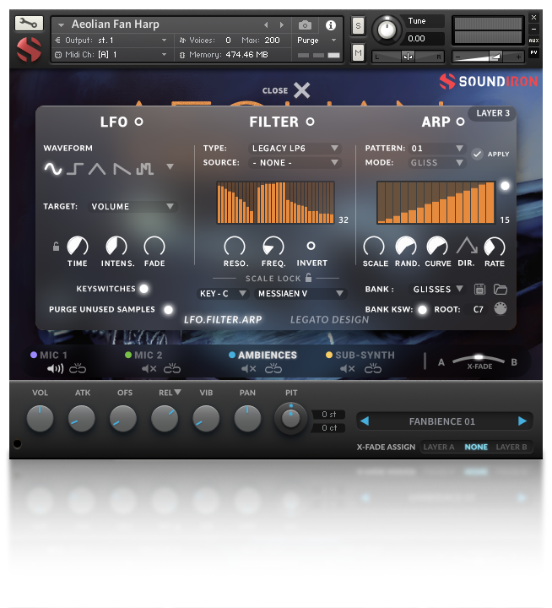
Task: Expand the LFO Target Volume dropdown
Action: [133, 206]
